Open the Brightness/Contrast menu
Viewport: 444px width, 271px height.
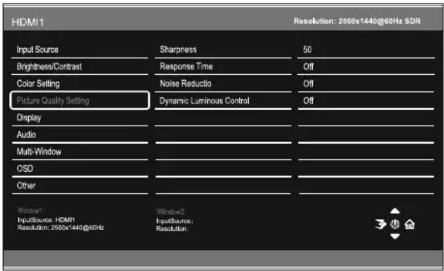click(79, 67)
